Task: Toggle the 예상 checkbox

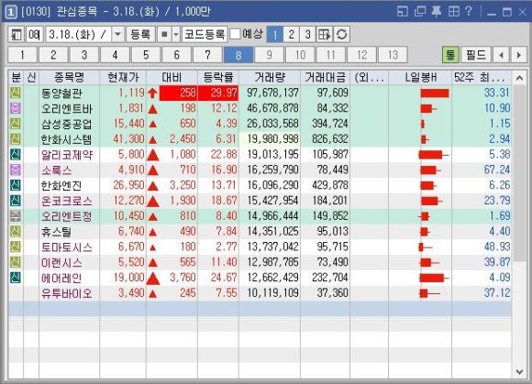Action: tap(235, 34)
